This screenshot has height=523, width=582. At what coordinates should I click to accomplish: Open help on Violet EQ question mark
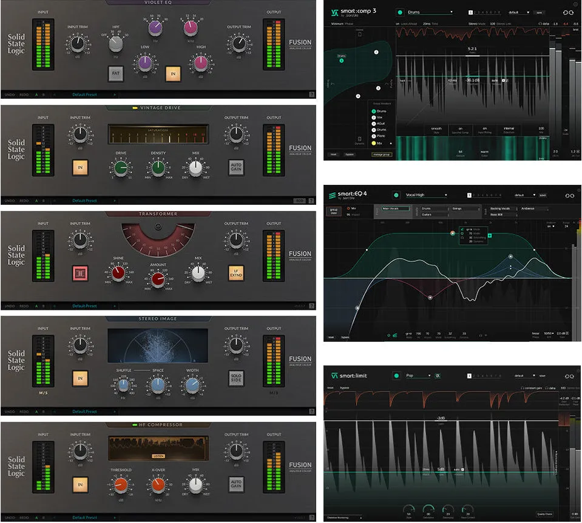[311, 95]
